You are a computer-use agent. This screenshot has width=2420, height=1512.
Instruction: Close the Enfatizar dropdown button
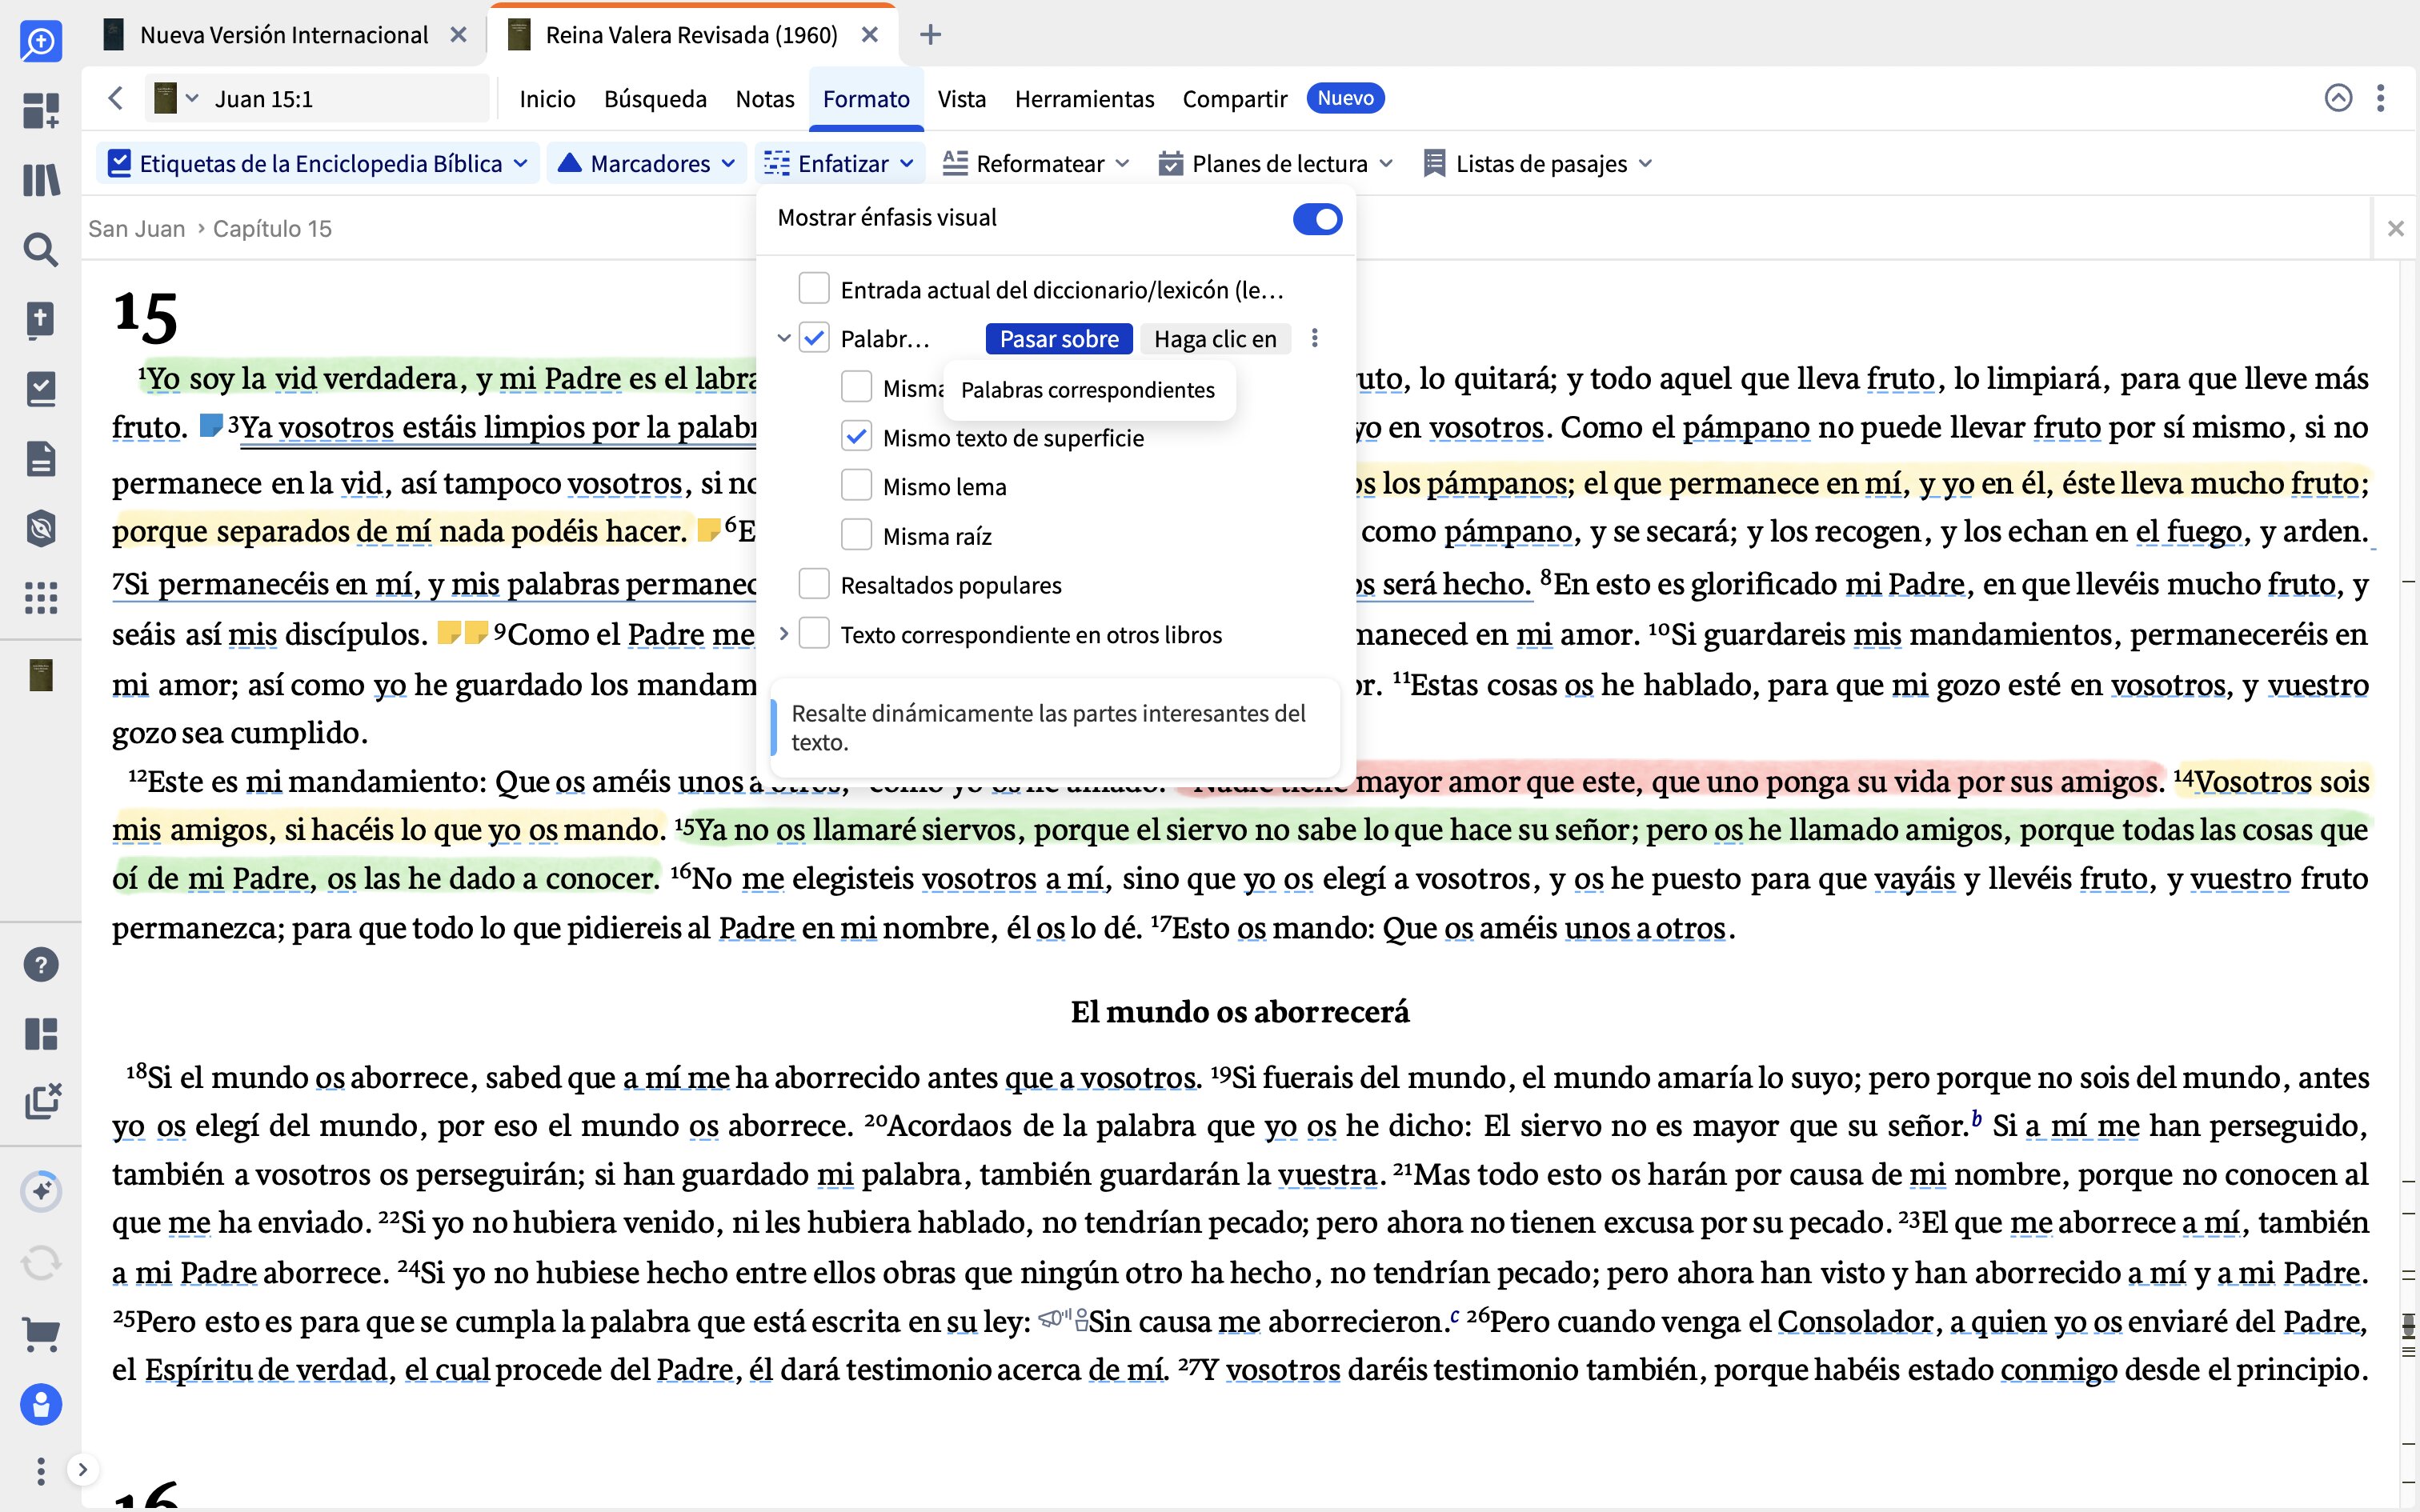click(x=839, y=163)
